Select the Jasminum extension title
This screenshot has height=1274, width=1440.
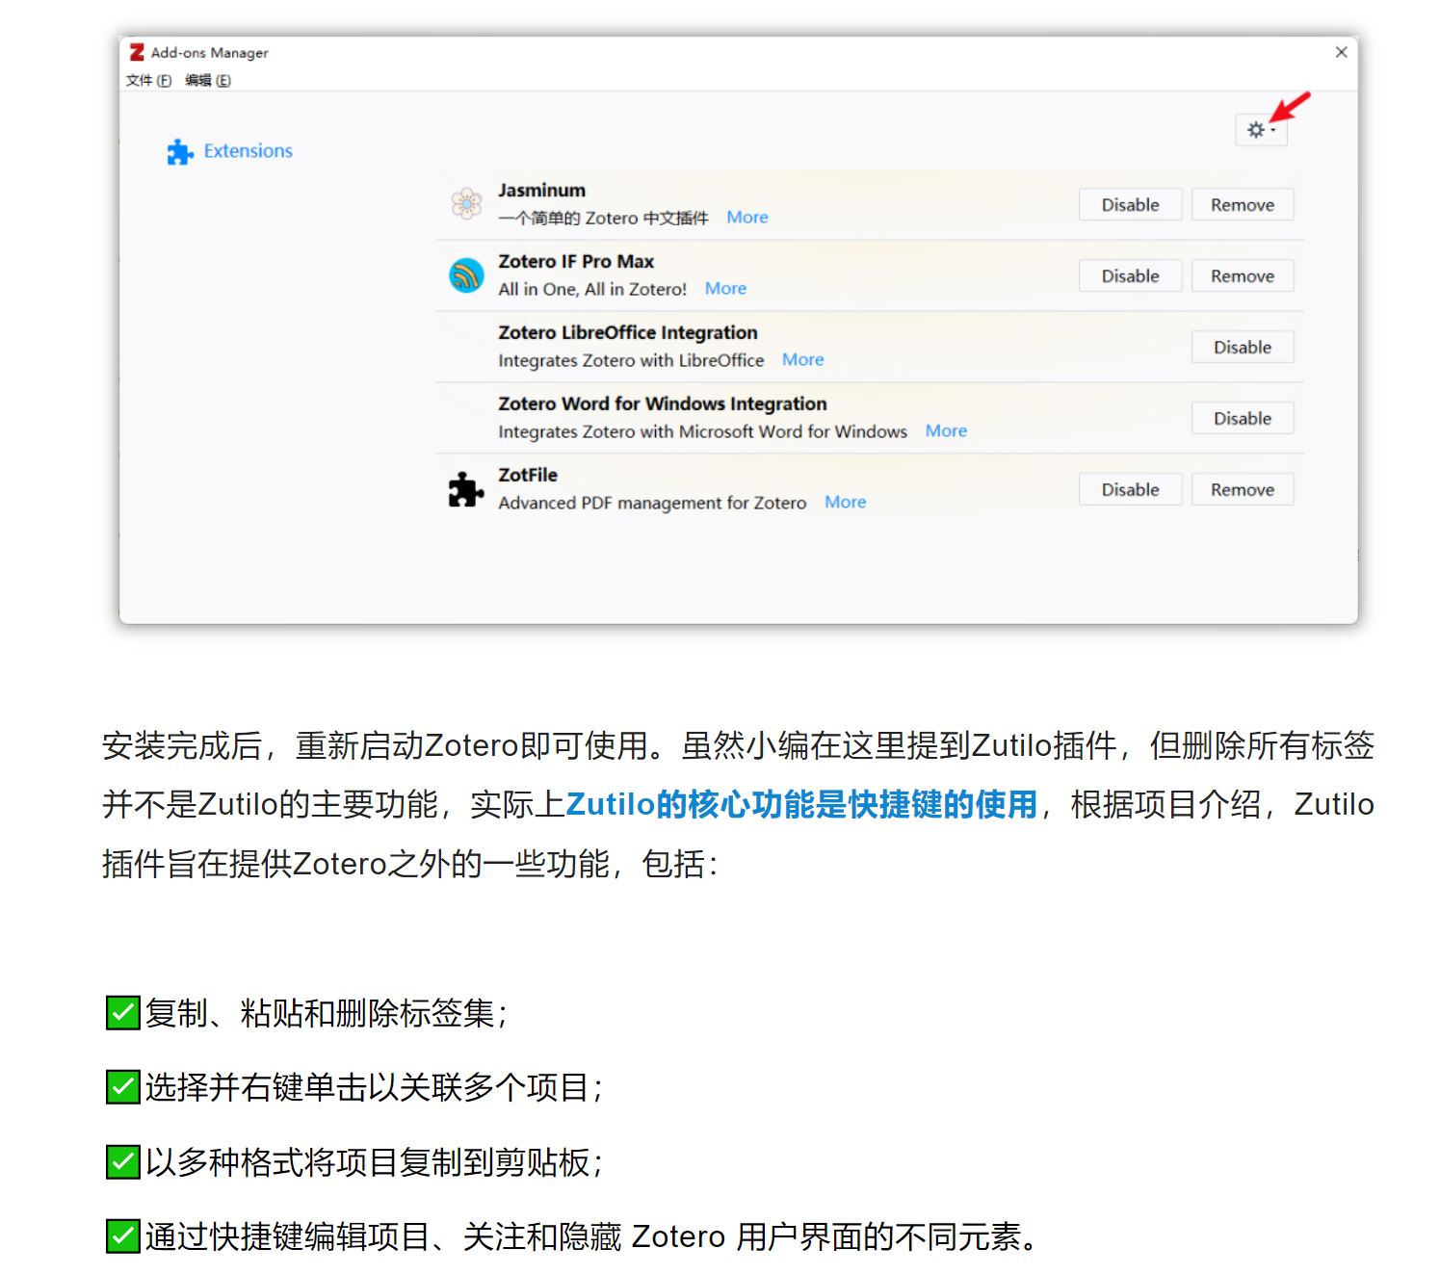(541, 191)
